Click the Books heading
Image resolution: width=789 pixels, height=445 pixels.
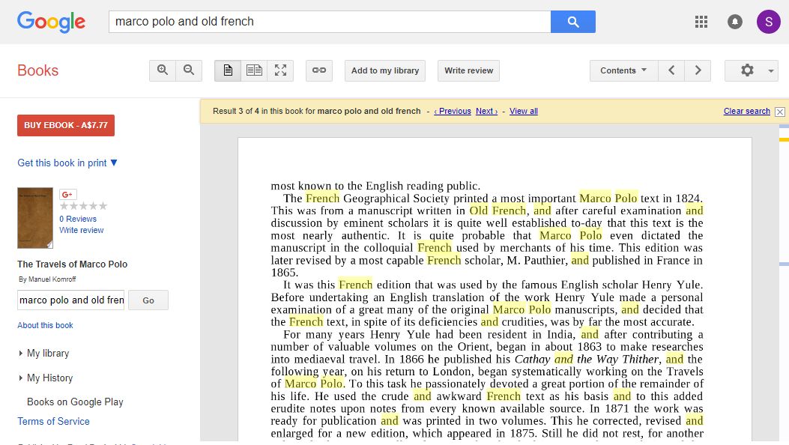[37, 70]
